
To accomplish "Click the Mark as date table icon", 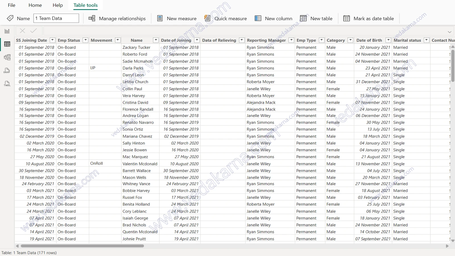I will [347, 18].
